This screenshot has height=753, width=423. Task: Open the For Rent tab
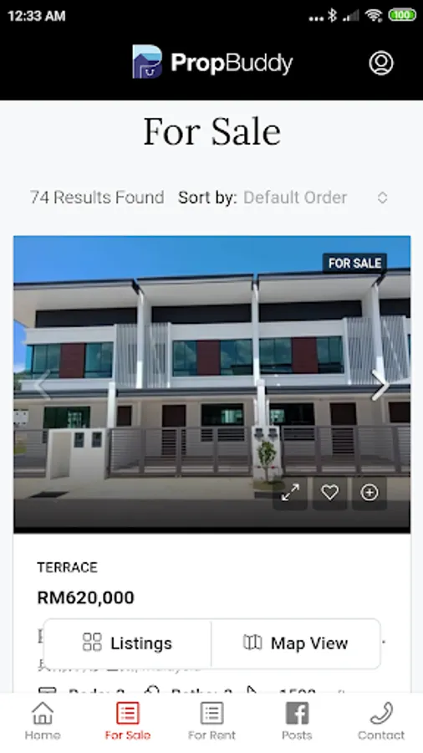[x=211, y=721]
